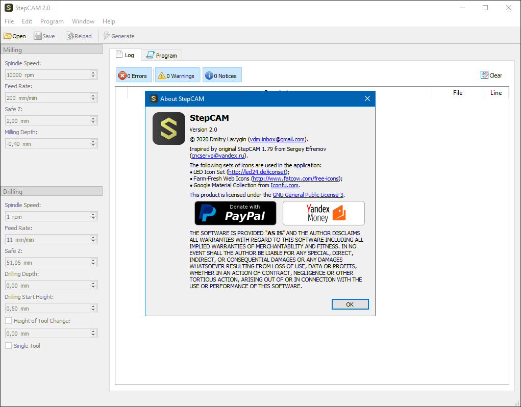Image resolution: width=521 pixels, height=407 pixels.
Task: Click OK in the About dialog
Action: coord(350,304)
